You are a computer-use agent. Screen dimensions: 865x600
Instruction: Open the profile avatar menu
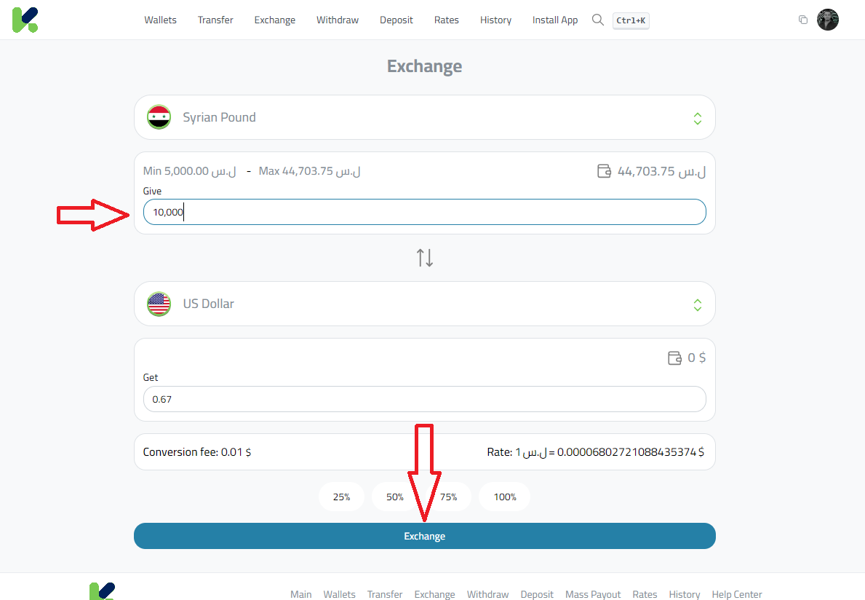(x=827, y=20)
